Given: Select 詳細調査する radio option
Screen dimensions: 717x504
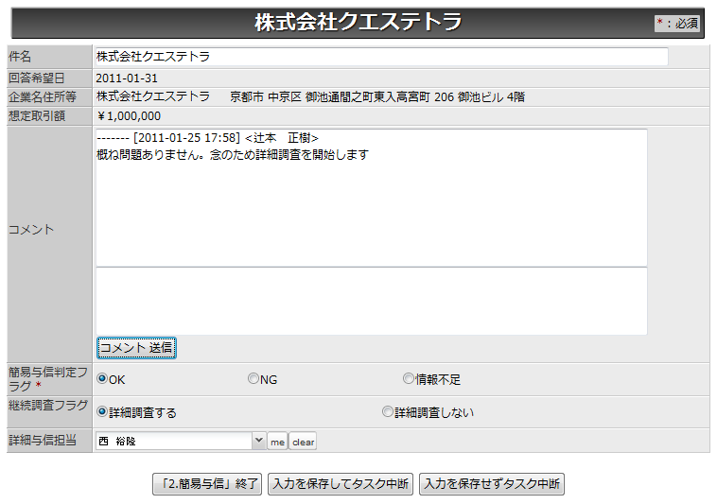Looking at the screenshot, I should tap(102, 412).
